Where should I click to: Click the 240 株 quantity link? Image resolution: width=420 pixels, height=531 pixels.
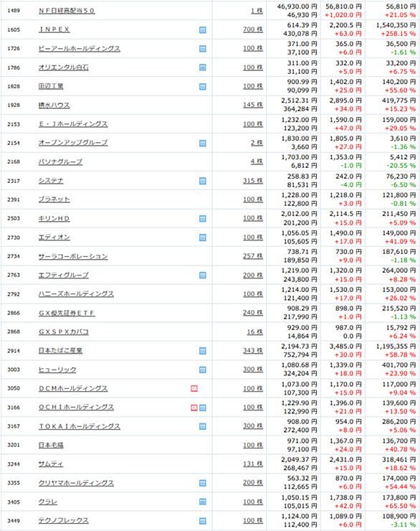tap(253, 313)
